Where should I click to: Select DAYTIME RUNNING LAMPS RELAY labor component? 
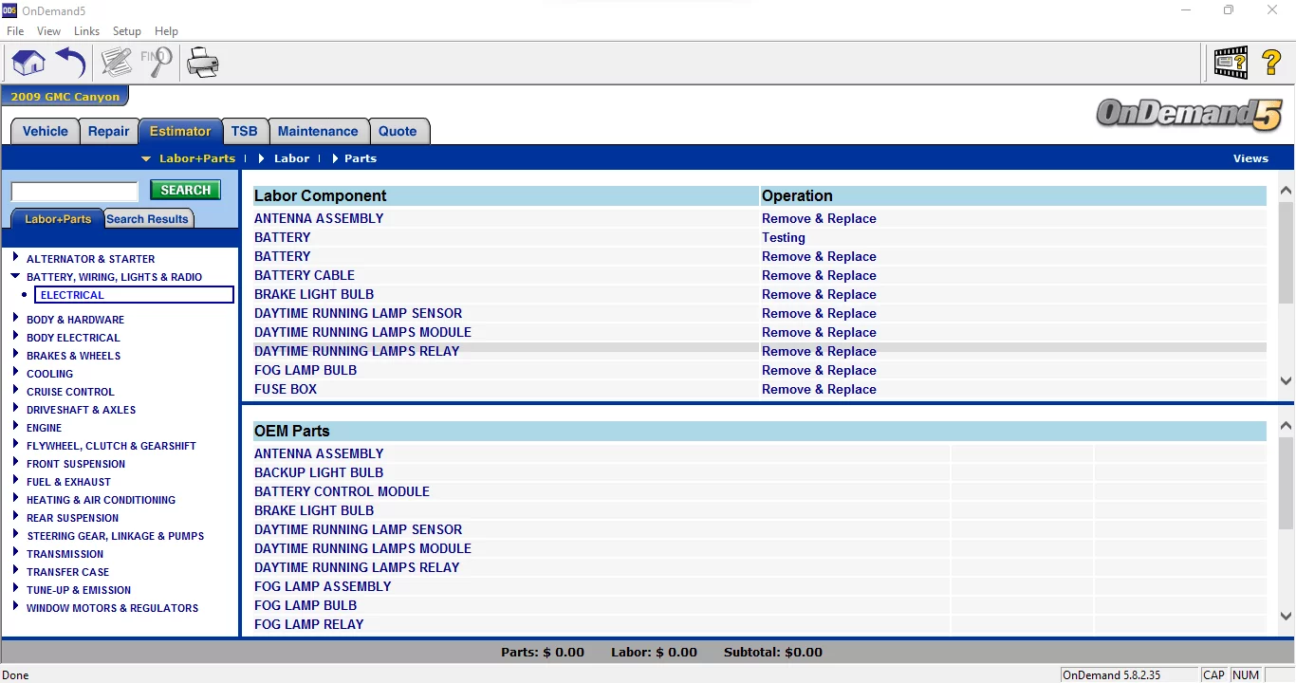tap(357, 351)
